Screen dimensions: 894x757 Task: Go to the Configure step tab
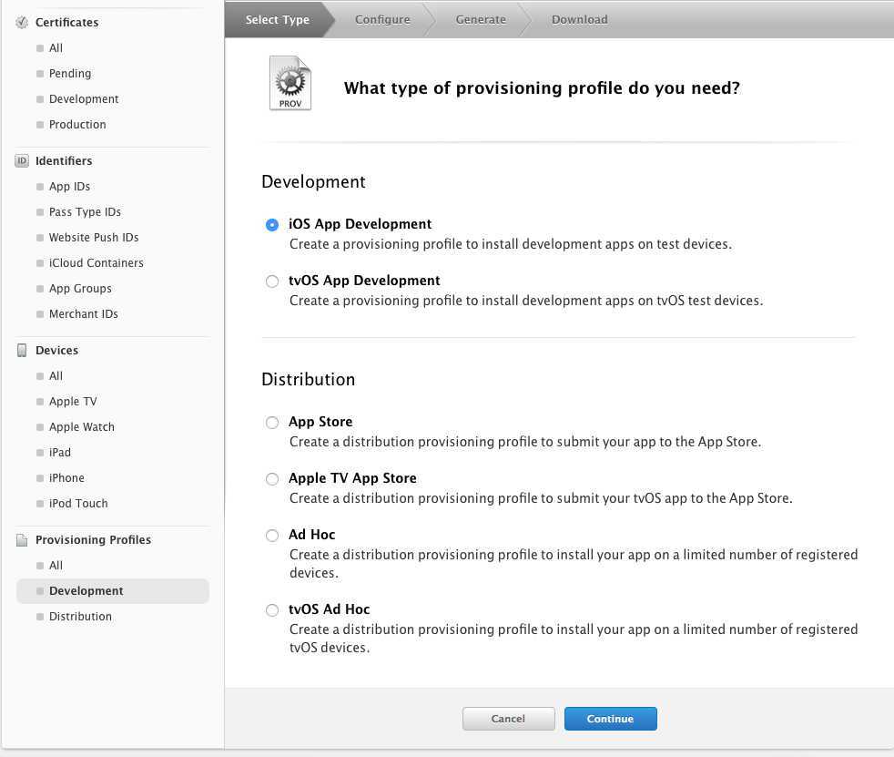pyautogui.click(x=382, y=19)
